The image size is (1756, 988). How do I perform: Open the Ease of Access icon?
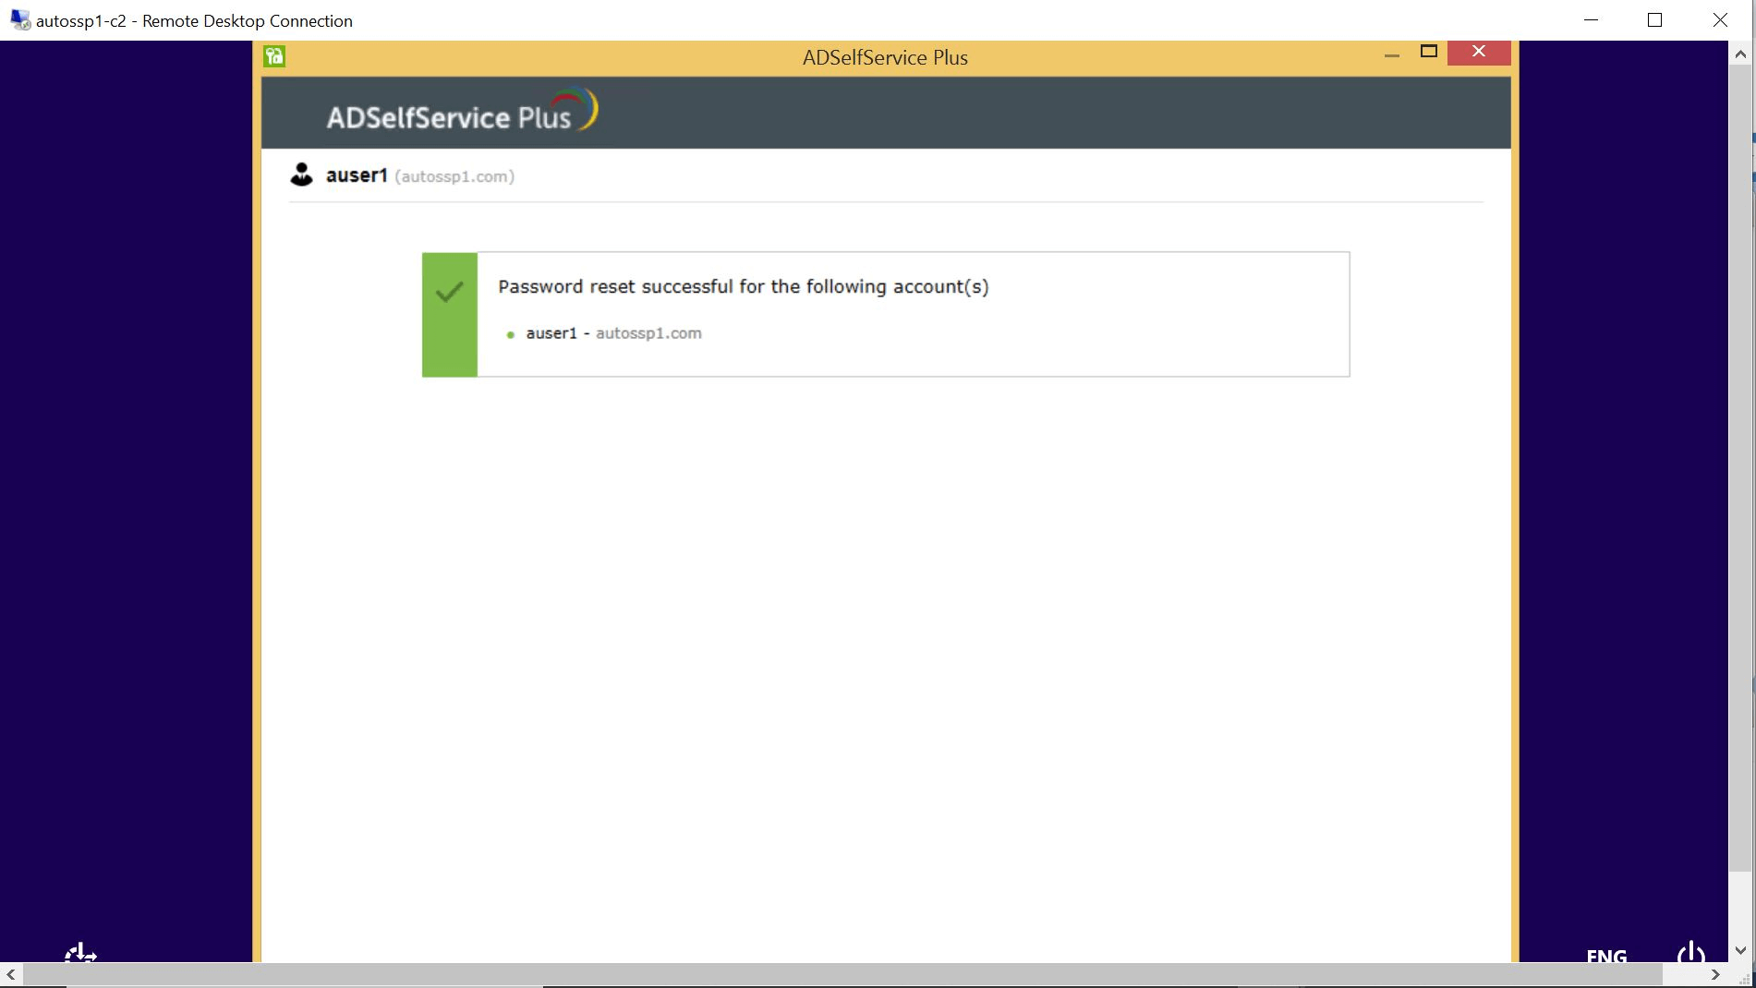click(80, 953)
